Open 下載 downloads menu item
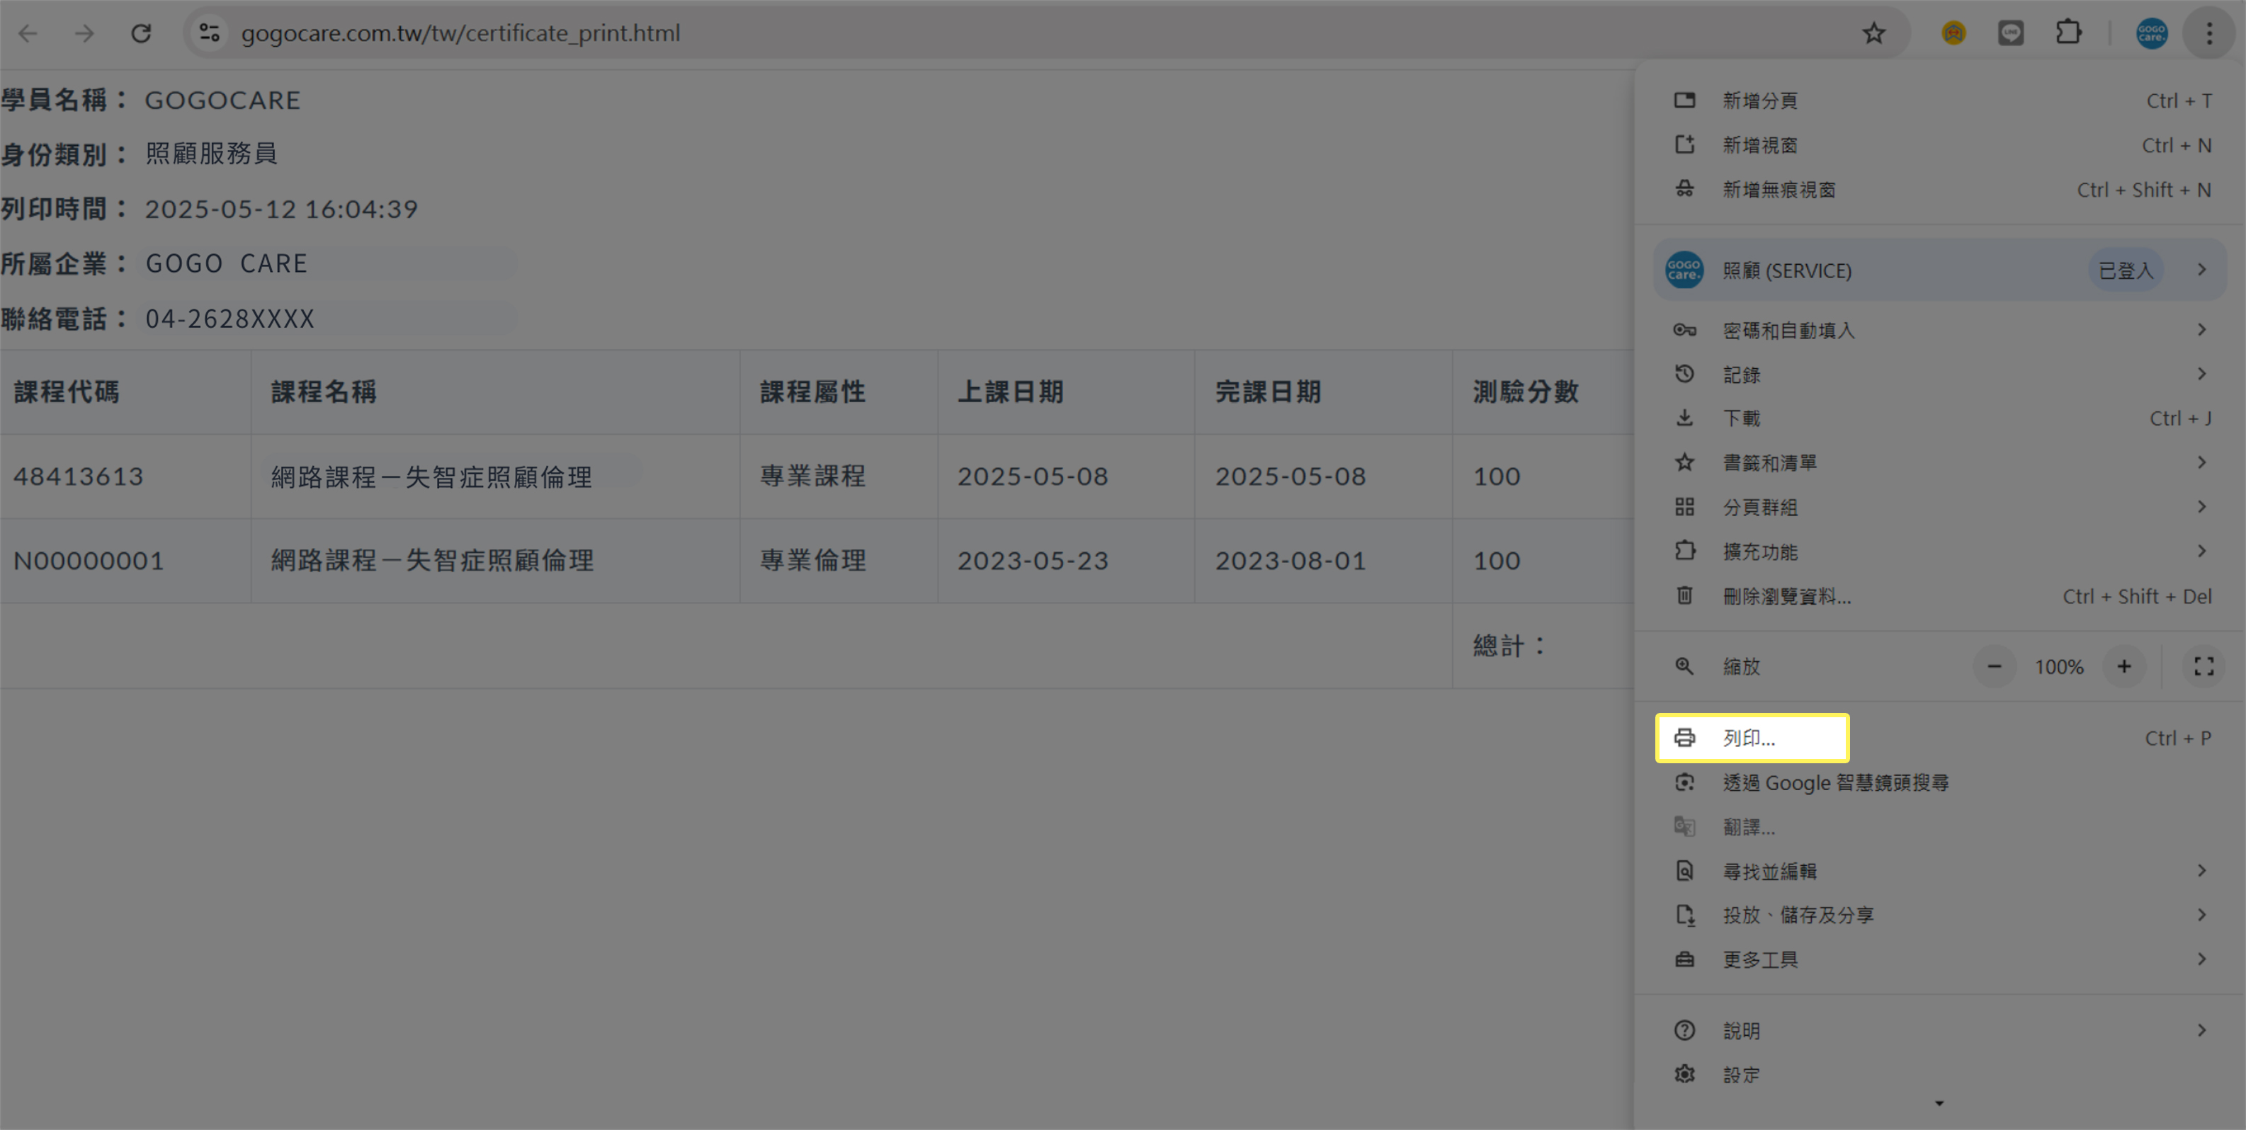This screenshot has width=2246, height=1130. 1940,418
